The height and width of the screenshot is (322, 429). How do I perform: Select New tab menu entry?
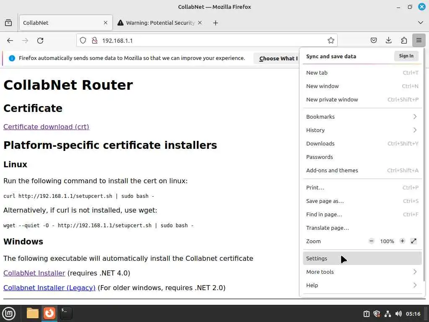[x=362, y=73]
